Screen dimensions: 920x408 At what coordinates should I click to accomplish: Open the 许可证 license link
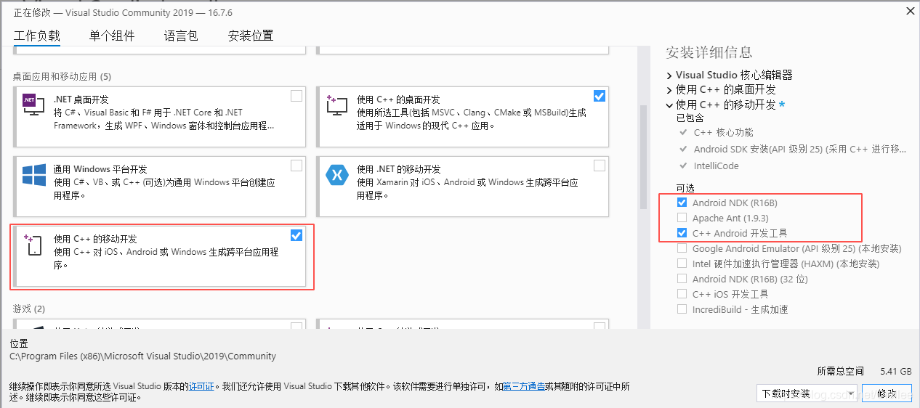point(201,386)
